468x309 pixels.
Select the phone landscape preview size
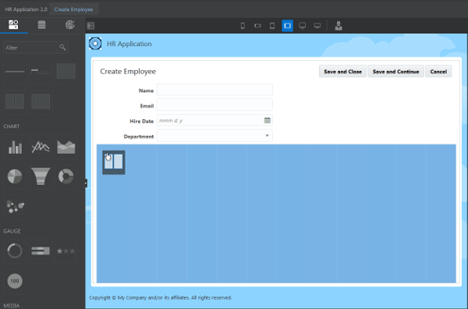click(x=257, y=26)
